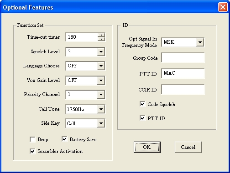Decrease Time-out timer with down arrow
This screenshot has height=173, width=230.
pyautogui.click(x=101, y=39)
